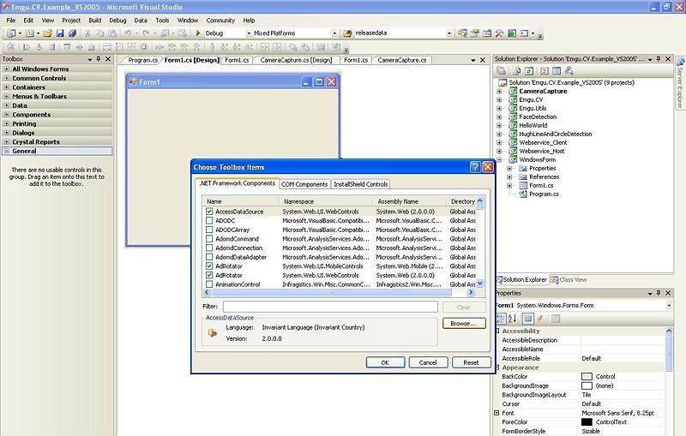The height and width of the screenshot is (436, 686).
Task: Open the Build menu
Action: click(95, 20)
